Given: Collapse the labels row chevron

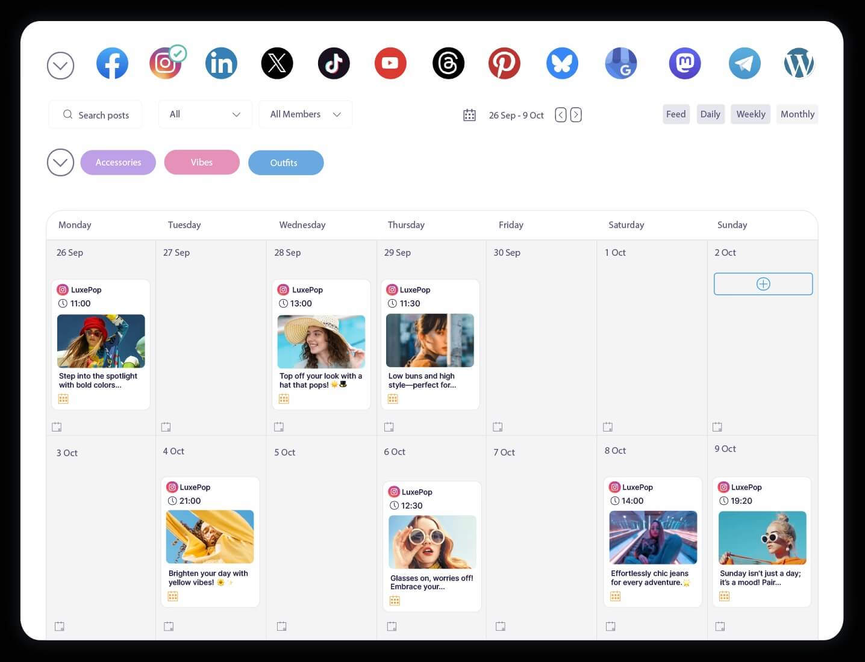Looking at the screenshot, I should [x=60, y=162].
